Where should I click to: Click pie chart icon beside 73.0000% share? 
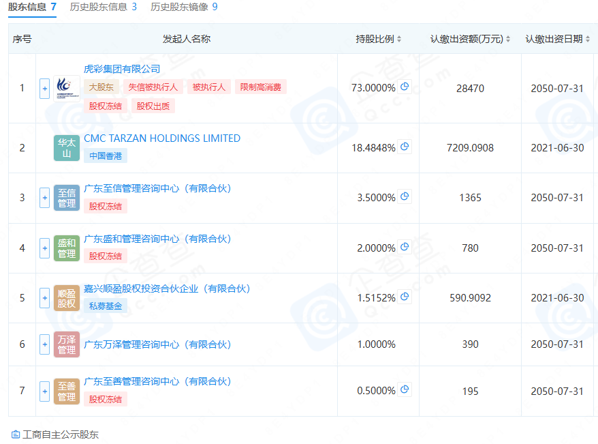tap(405, 87)
